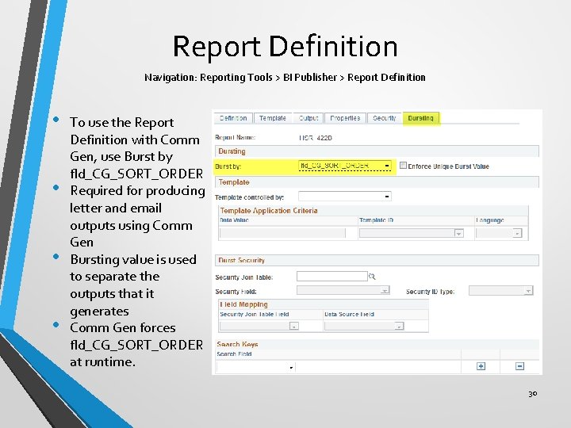Image resolution: width=571 pixels, height=428 pixels.
Task: Click the Report Name label
Action: tap(236, 138)
